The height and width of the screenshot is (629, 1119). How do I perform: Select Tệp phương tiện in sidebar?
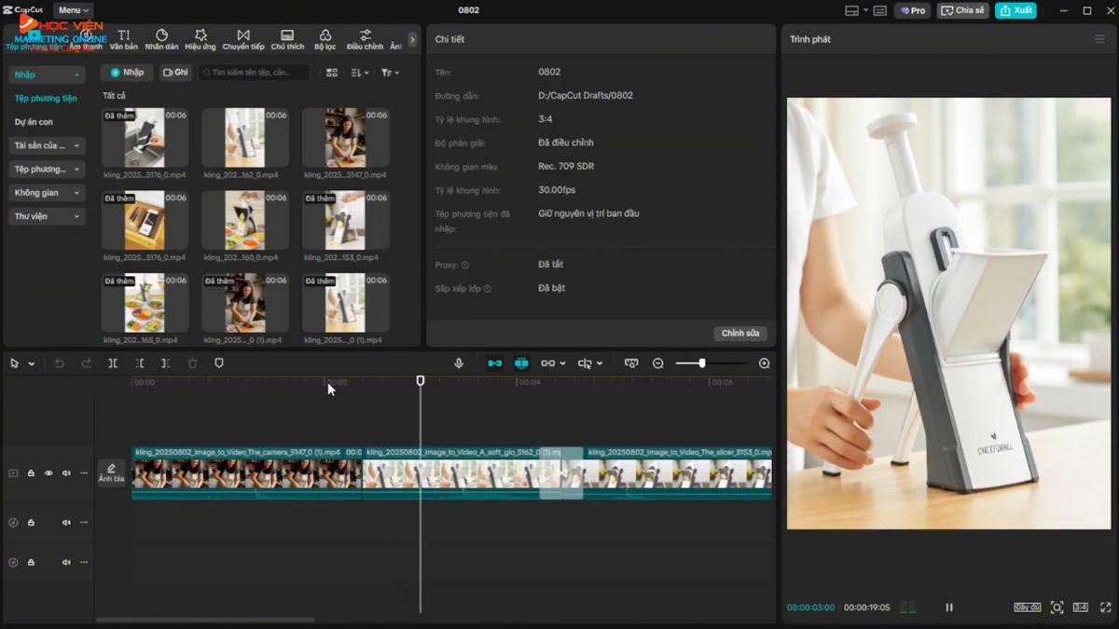[x=46, y=98]
